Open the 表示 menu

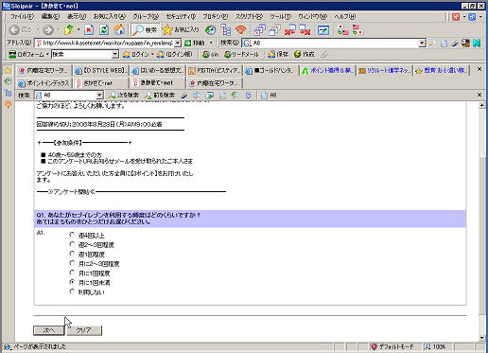click(x=77, y=16)
